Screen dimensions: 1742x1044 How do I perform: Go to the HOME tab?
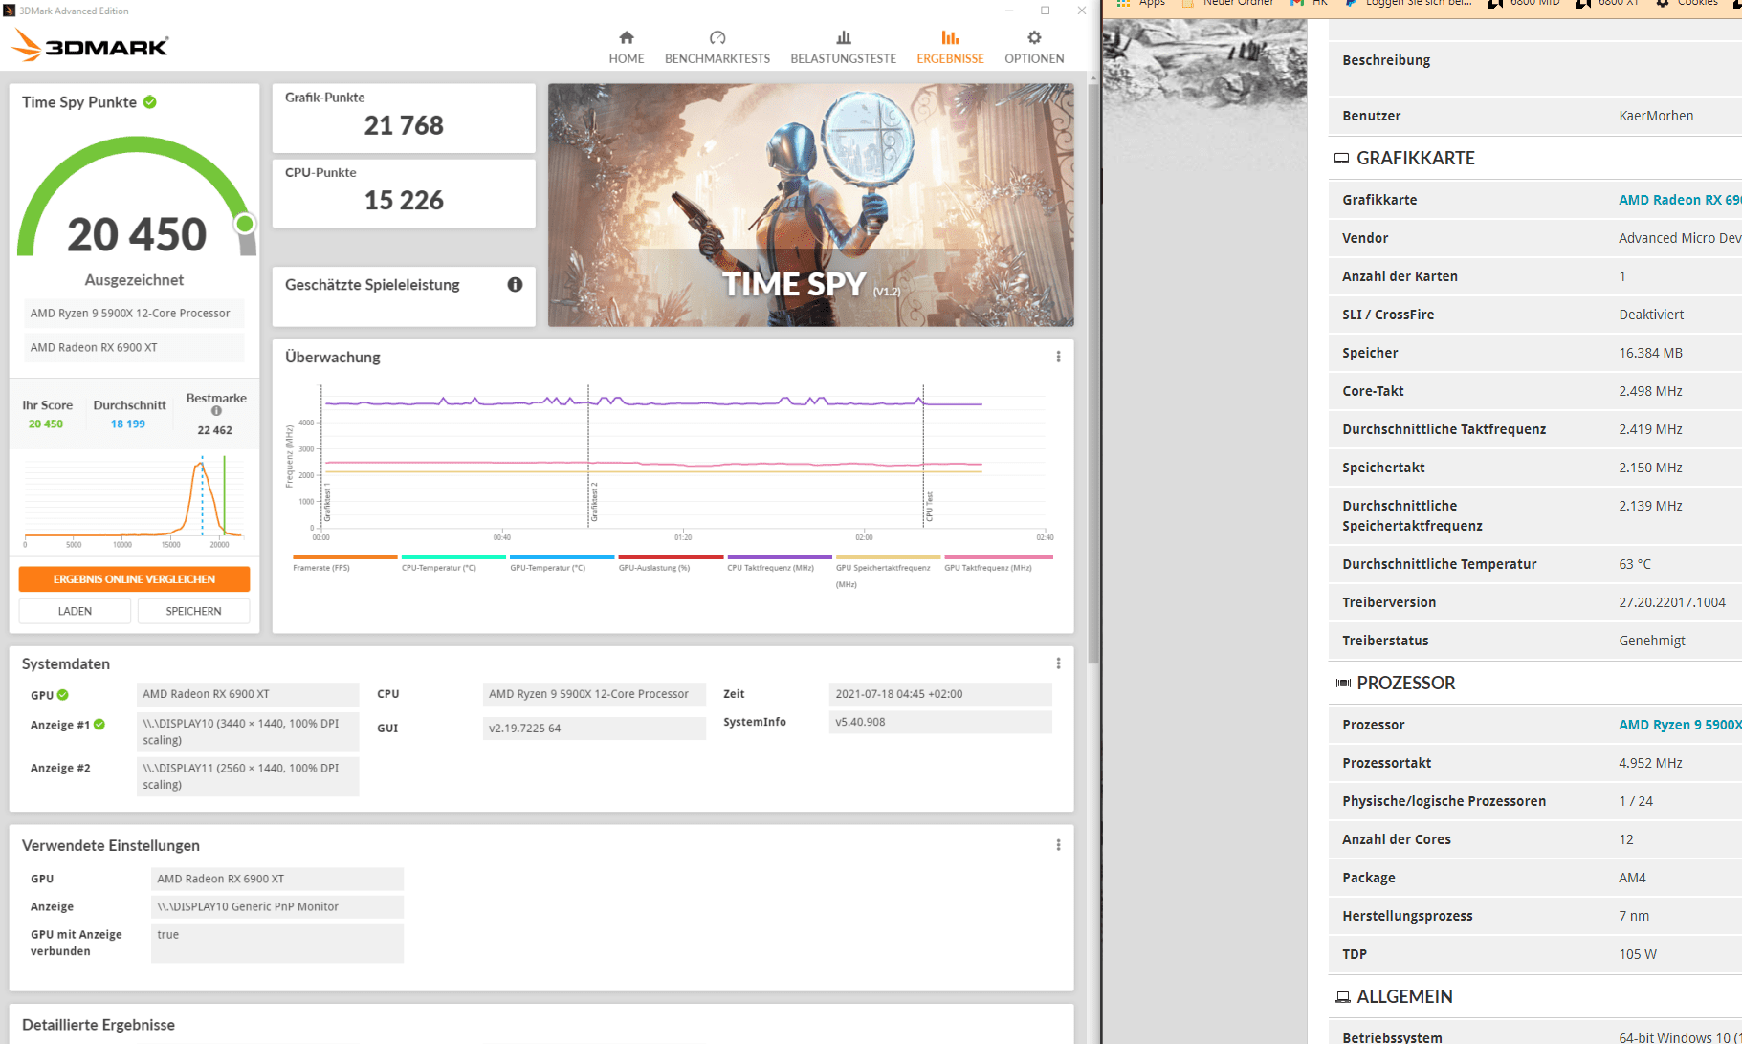tap(627, 47)
